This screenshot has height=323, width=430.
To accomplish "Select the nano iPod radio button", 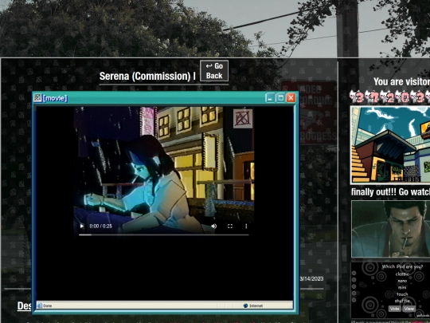I will tap(354, 280).
